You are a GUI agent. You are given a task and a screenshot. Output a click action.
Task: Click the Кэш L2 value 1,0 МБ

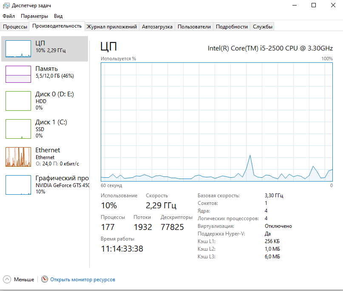tap(272, 249)
